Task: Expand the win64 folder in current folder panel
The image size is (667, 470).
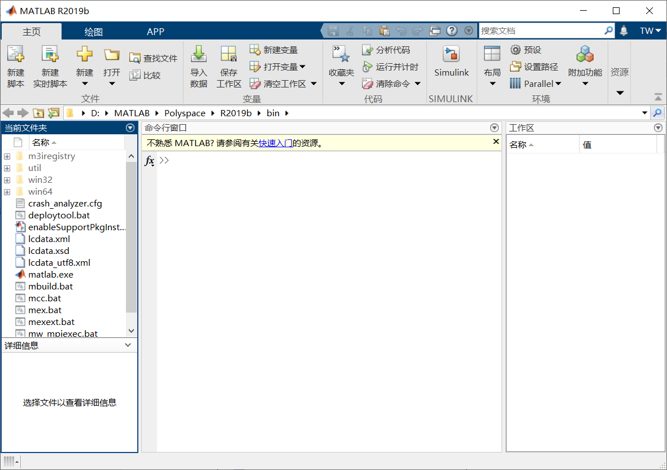Action: point(6,191)
